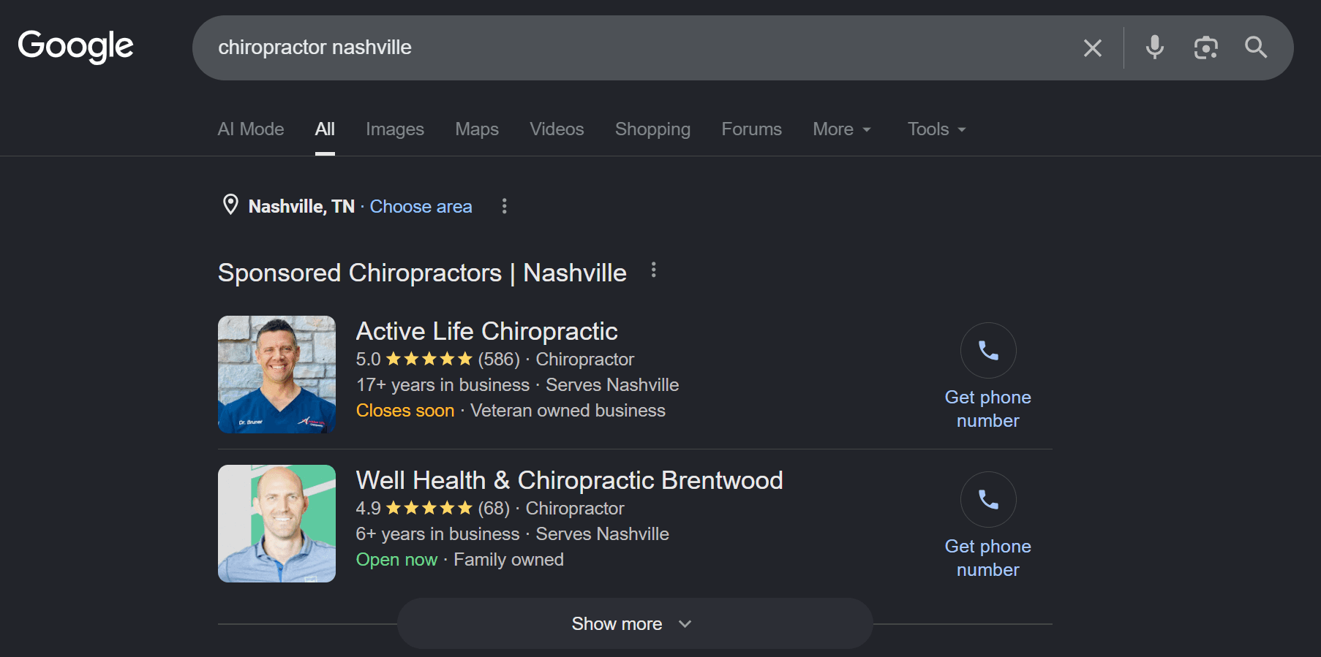Open the three-dot menu next to Choose area
The width and height of the screenshot is (1321, 657).
click(x=504, y=206)
